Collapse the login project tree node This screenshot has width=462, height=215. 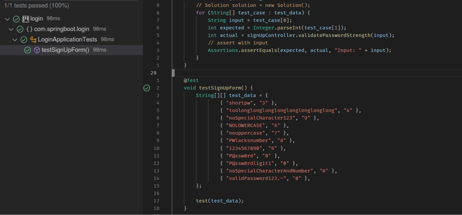coord(7,19)
